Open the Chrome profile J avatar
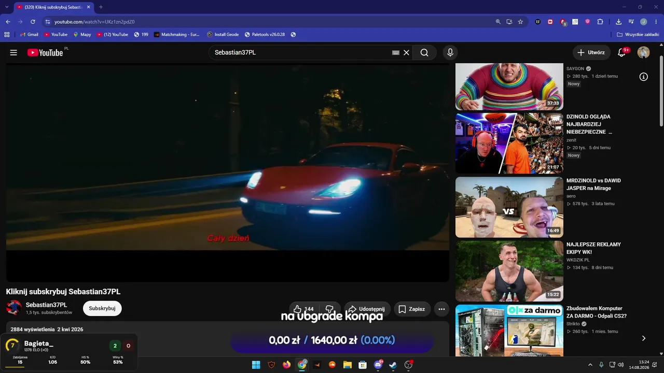The height and width of the screenshot is (373, 664). 643,22
